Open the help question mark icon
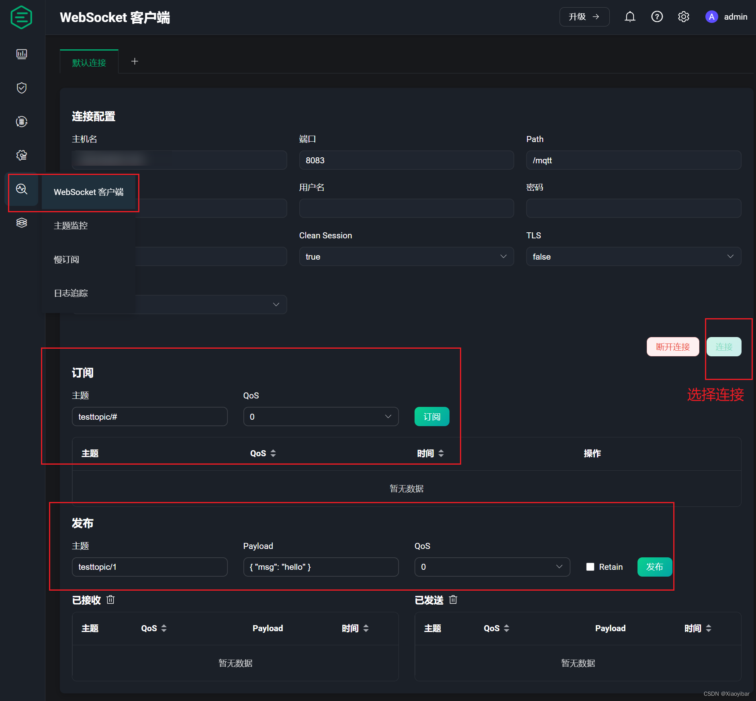 657,17
